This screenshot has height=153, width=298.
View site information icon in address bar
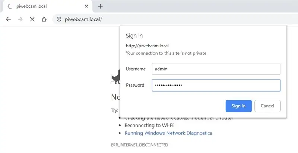(x=59, y=19)
